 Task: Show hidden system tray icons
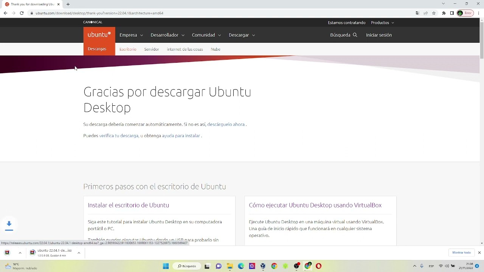[414, 266]
